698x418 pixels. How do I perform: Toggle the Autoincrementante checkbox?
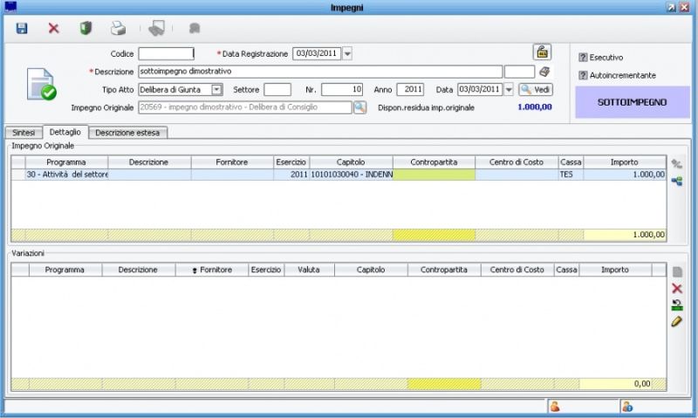click(x=583, y=75)
